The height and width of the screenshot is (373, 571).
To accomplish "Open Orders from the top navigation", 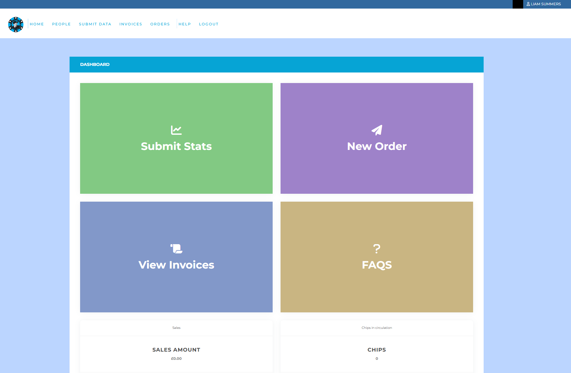I will click(160, 24).
